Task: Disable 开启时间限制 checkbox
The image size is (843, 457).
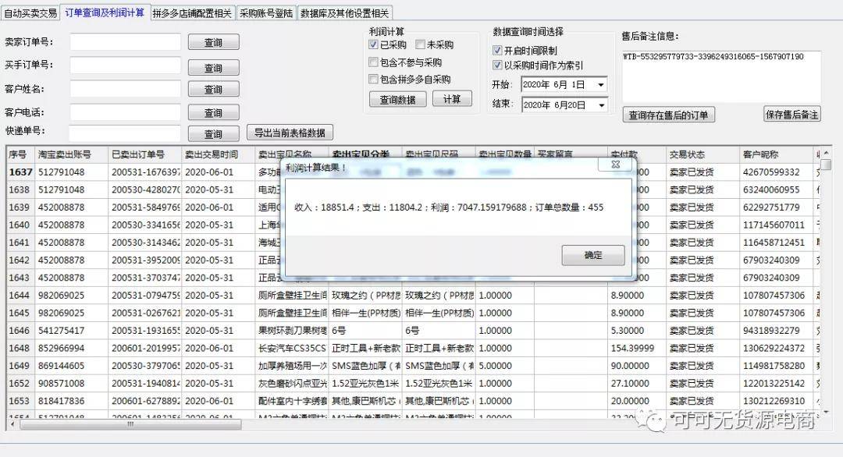Action: [x=498, y=51]
